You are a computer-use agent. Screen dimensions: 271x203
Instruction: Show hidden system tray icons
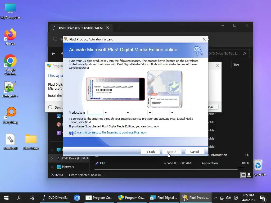coord(216,198)
